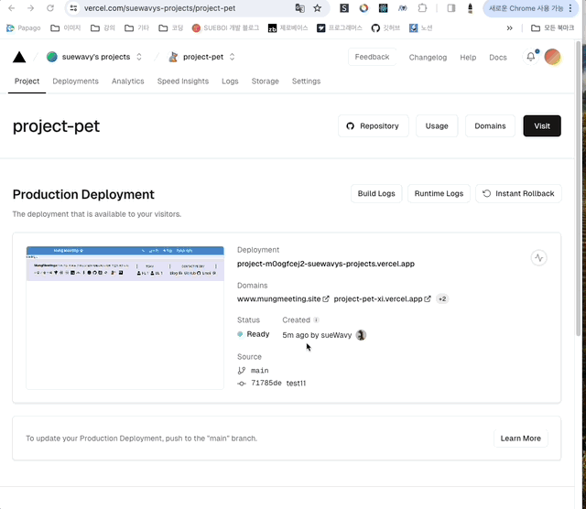Screen dimensions: 586x509
Task: Open the notifications bell
Action: click(531, 57)
